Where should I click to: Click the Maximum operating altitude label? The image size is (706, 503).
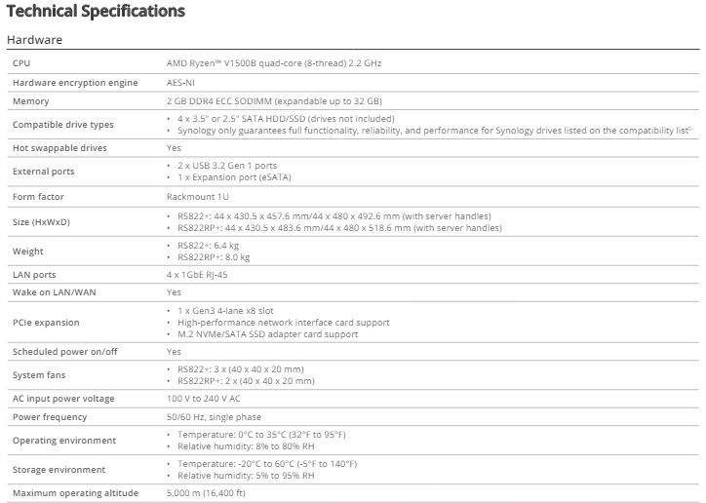click(75, 493)
